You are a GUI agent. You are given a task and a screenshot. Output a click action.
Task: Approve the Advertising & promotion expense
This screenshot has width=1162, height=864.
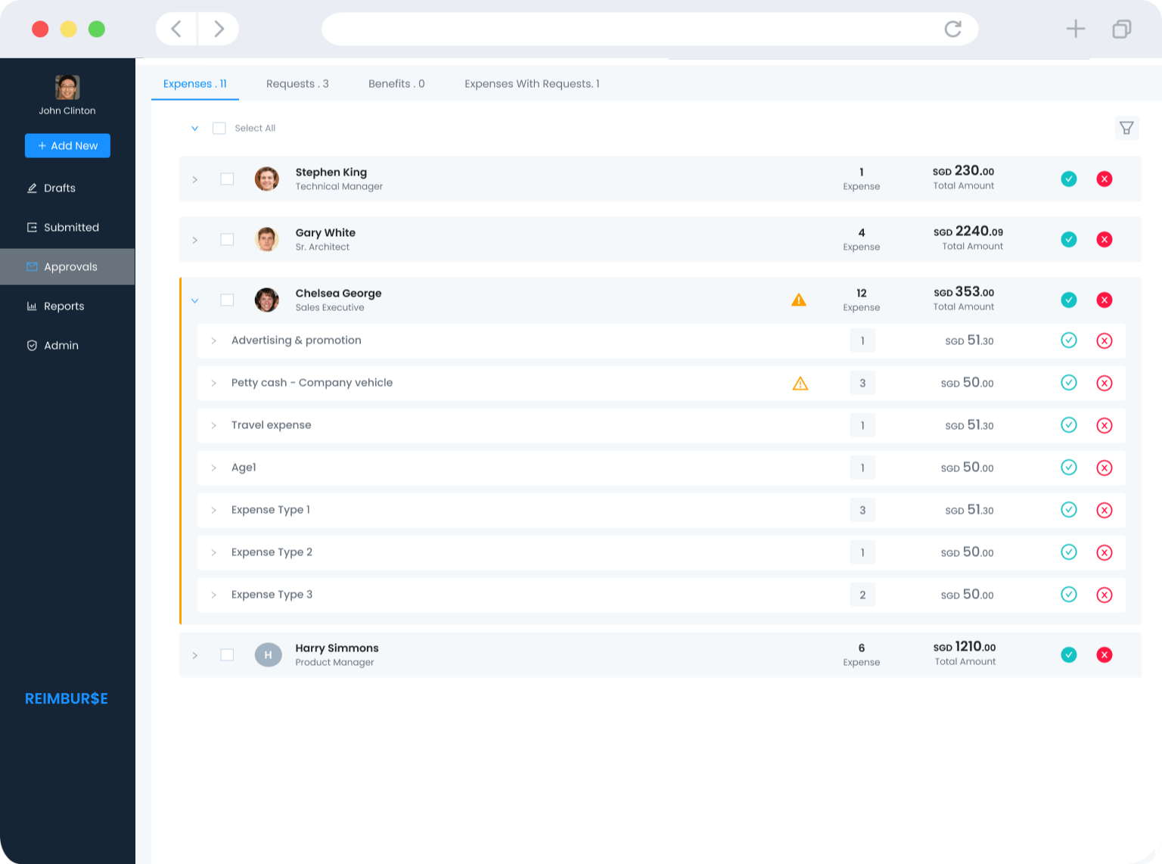click(1068, 340)
